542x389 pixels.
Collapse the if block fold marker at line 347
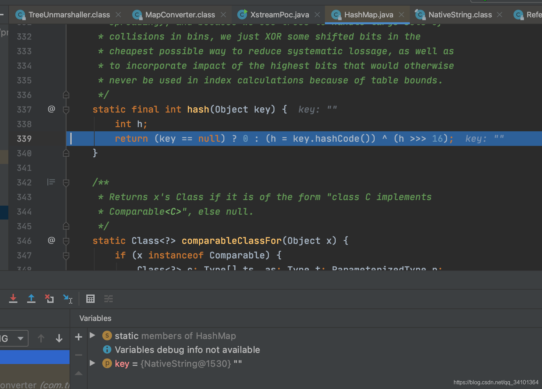tap(66, 256)
